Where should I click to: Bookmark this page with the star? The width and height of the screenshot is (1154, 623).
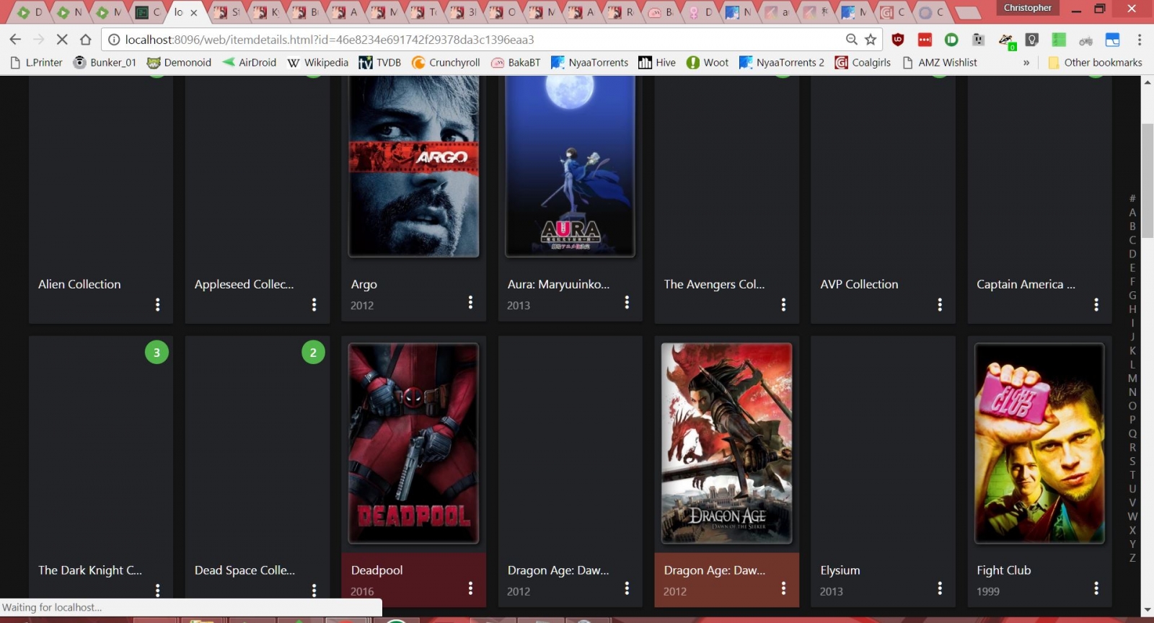(x=871, y=40)
